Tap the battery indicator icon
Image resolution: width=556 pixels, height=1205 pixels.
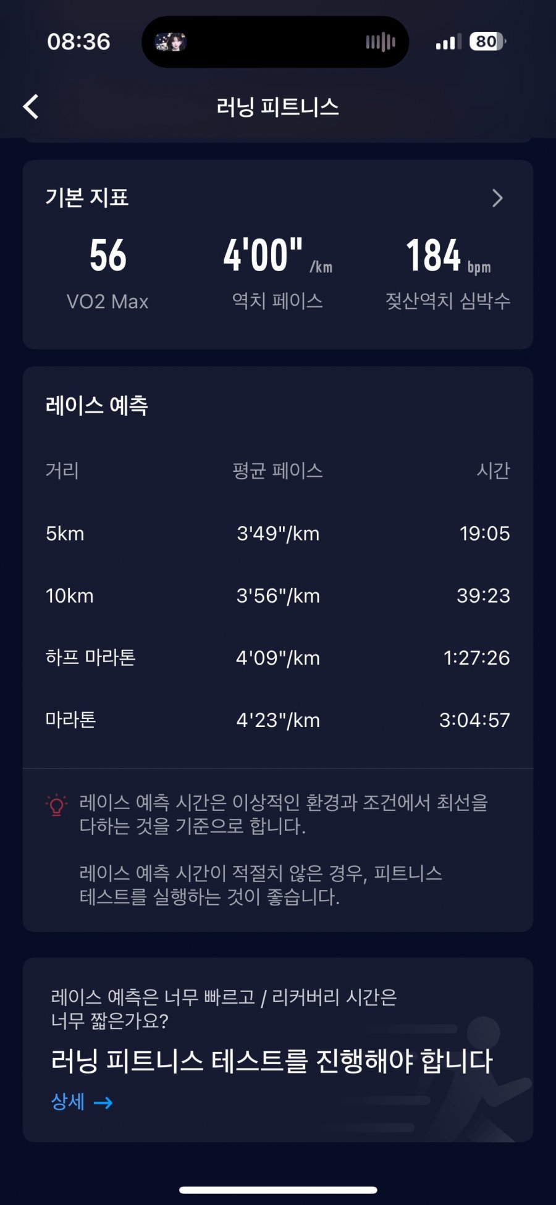pyautogui.click(x=487, y=41)
